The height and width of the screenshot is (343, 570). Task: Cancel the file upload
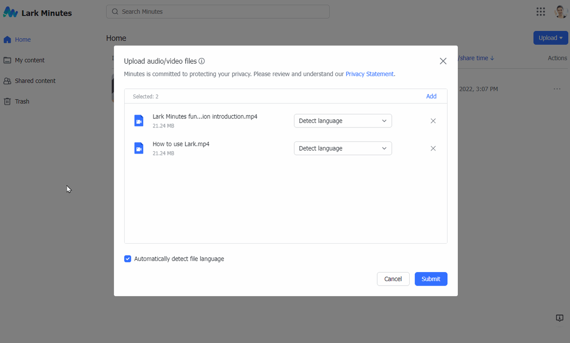(x=393, y=279)
